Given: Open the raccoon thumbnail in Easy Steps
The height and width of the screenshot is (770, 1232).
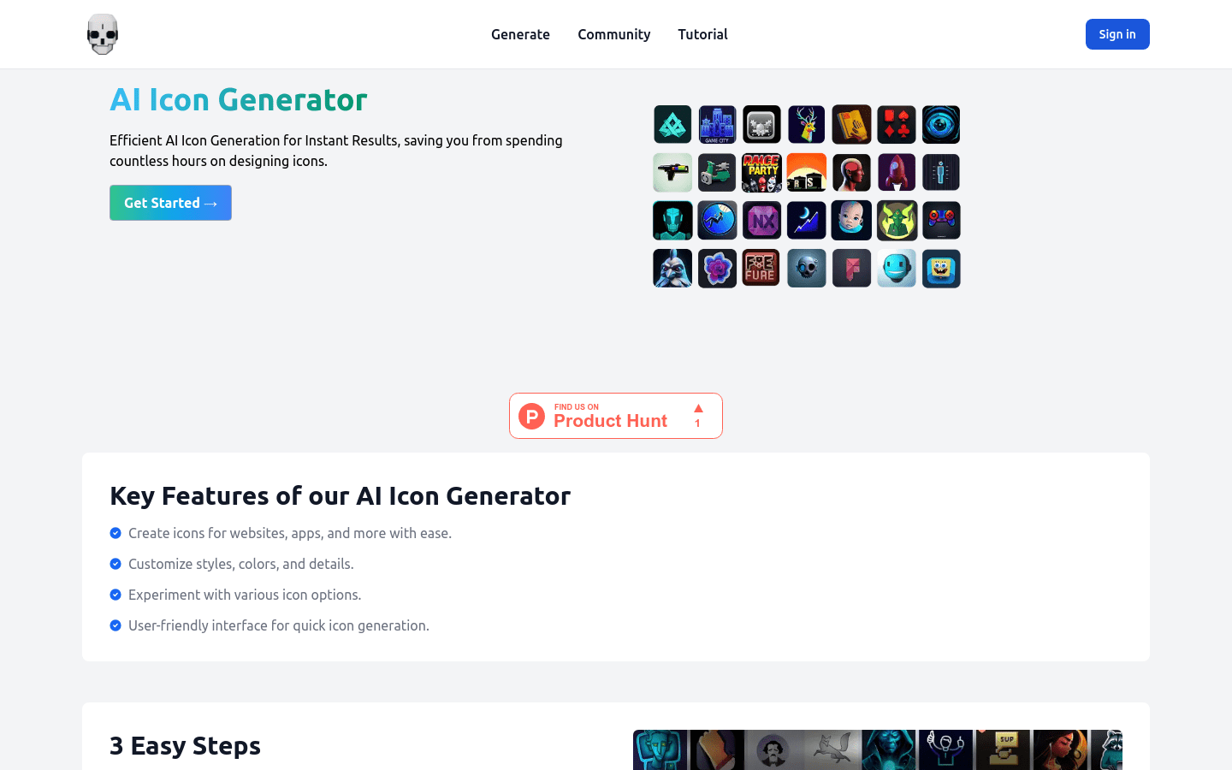Looking at the screenshot, I should (x=1106, y=749).
